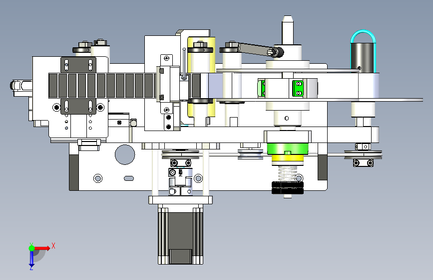Select the large round hole in base plate

tap(125, 154)
